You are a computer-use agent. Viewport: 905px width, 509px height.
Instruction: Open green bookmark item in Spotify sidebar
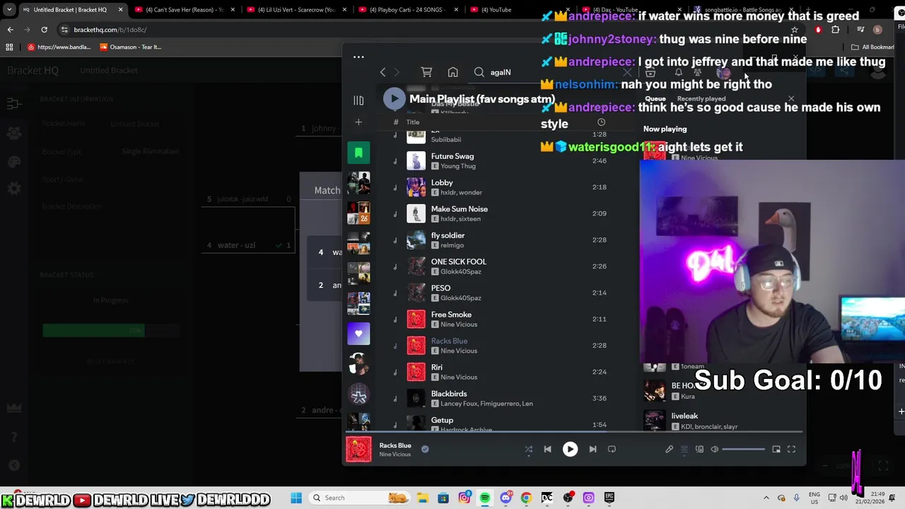click(358, 153)
